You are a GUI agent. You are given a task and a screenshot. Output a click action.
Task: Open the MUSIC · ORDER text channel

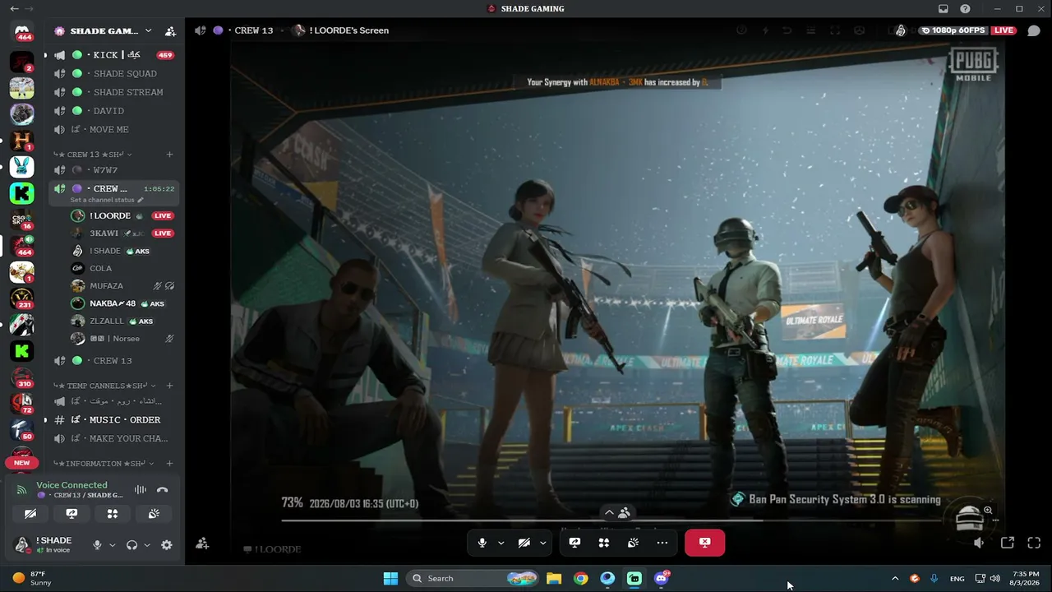click(113, 420)
